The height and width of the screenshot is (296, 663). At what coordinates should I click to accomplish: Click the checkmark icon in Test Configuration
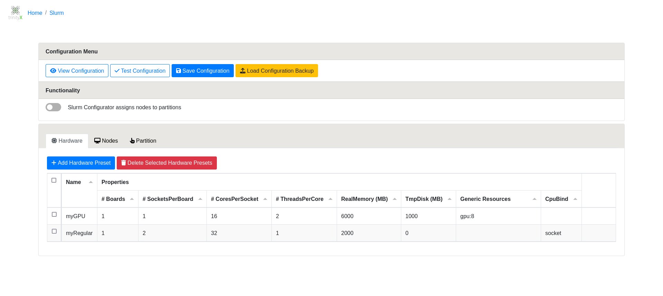click(117, 71)
